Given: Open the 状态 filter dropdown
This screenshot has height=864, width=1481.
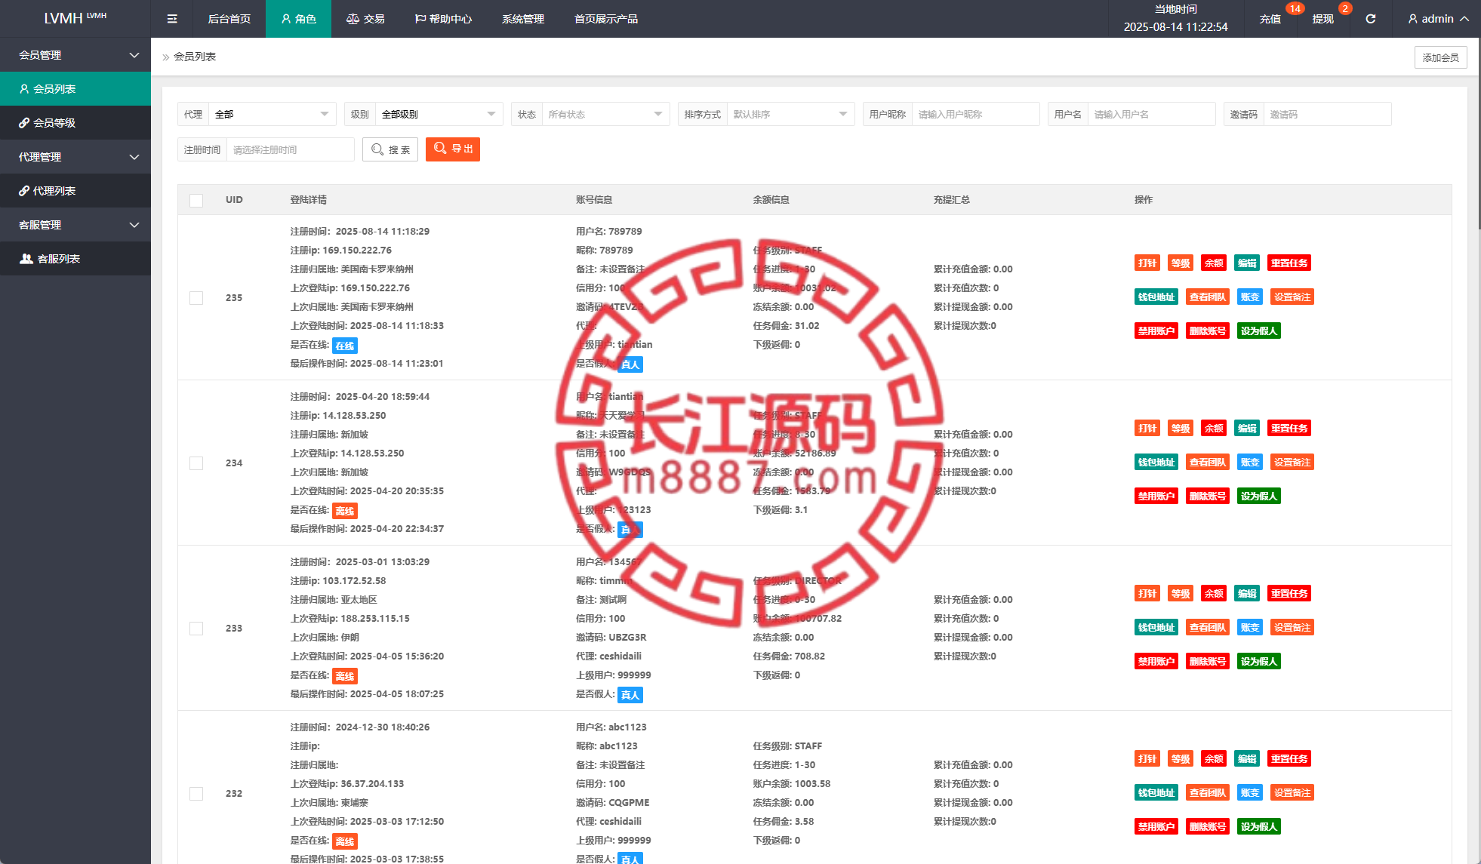Looking at the screenshot, I should [606, 114].
